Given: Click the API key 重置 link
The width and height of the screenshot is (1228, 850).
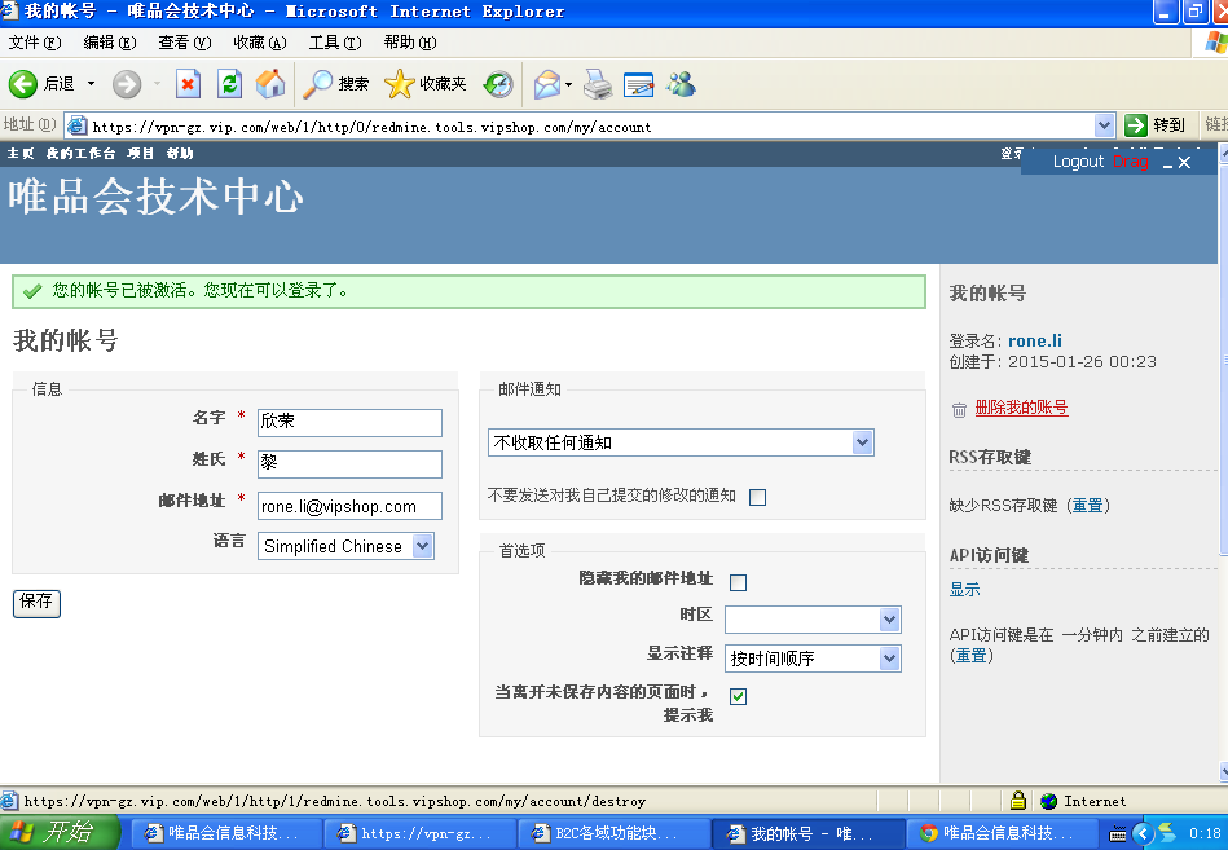Looking at the screenshot, I should pyautogui.click(x=971, y=655).
